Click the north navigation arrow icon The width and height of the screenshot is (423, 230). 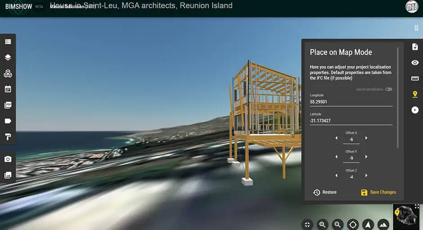point(368,225)
